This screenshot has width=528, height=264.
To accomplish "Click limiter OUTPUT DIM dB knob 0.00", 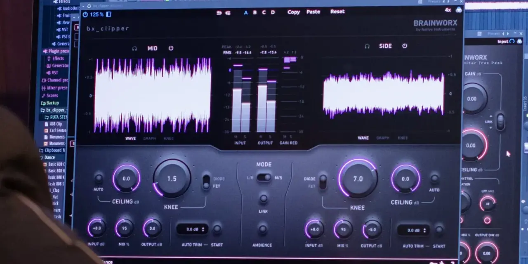I will 487,253.
